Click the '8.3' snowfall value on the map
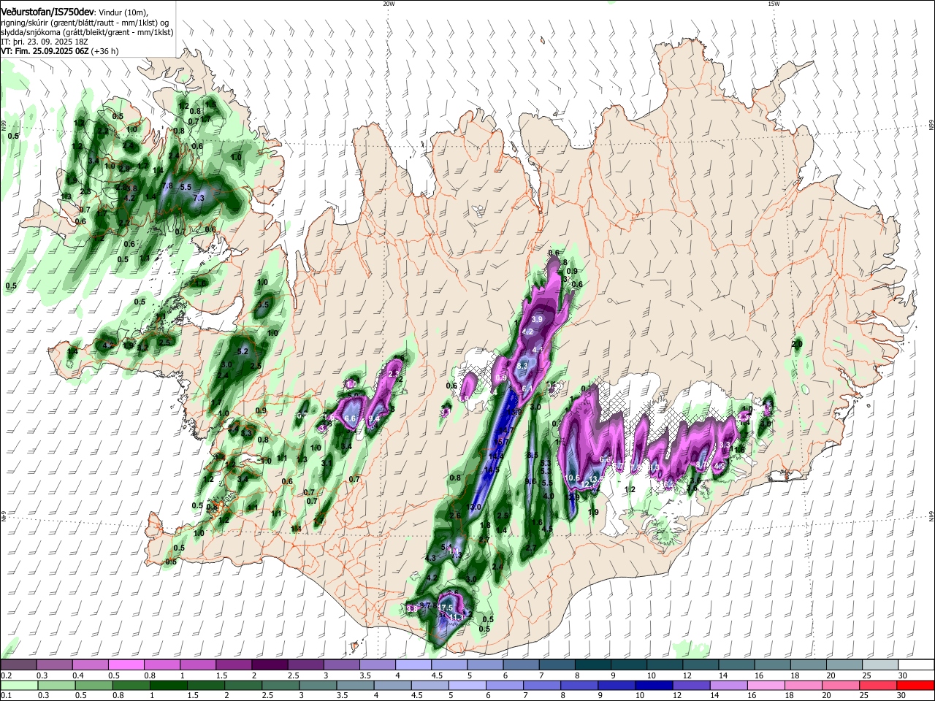This screenshot has width=935, height=701. click(522, 366)
